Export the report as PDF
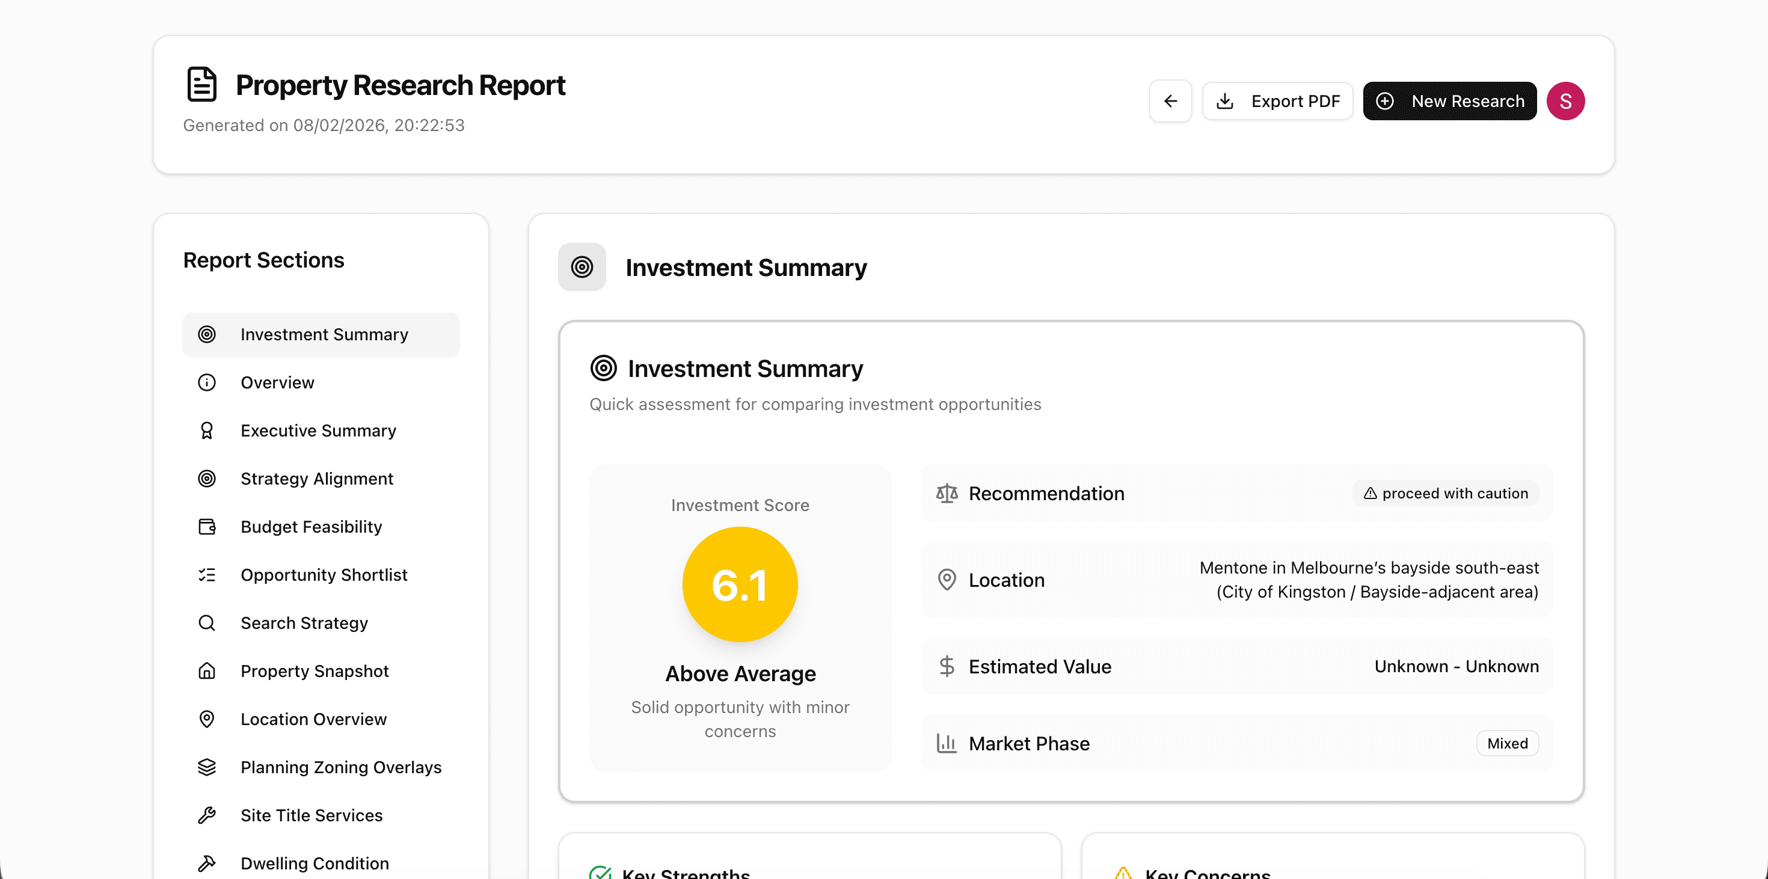Viewport: 1768px width, 879px height. tap(1277, 101)
